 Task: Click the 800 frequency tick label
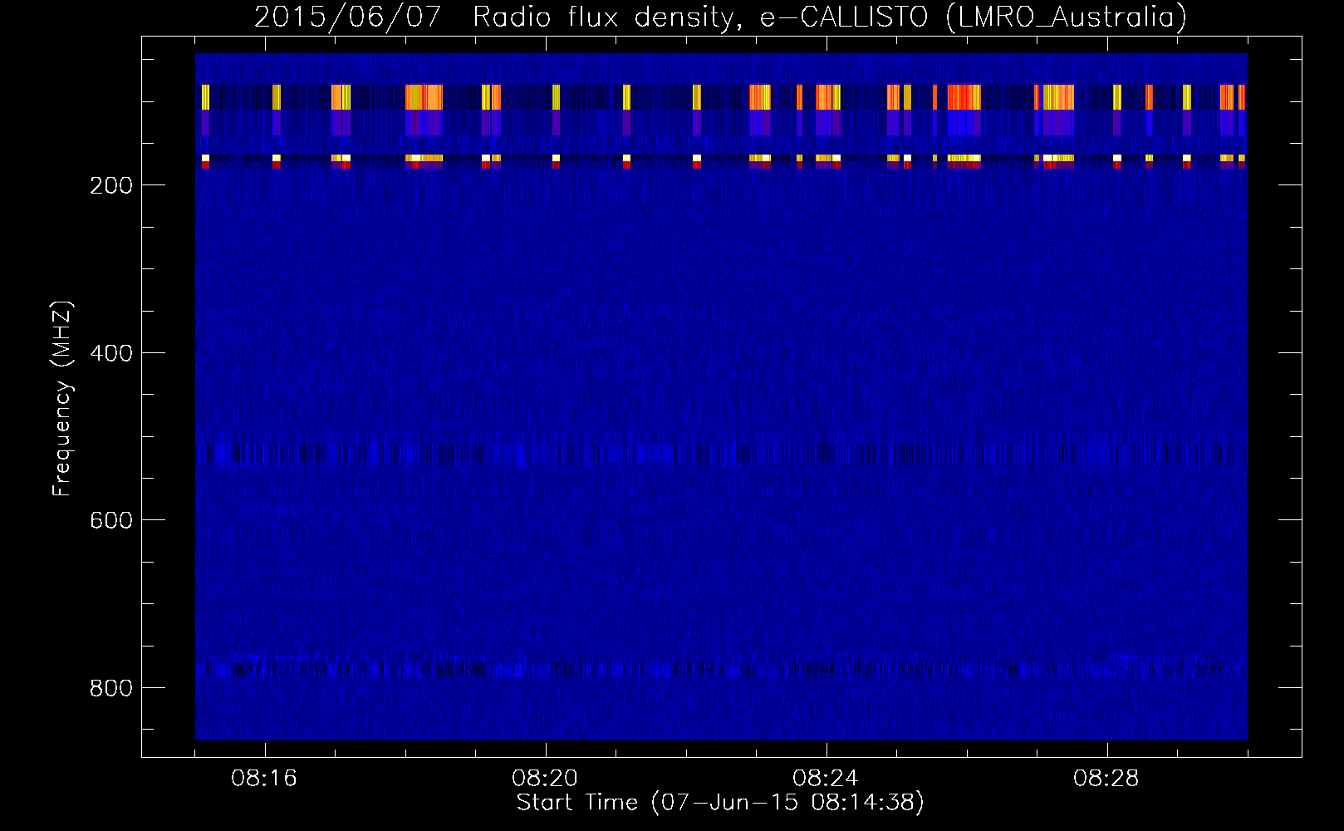coord(111,688)
